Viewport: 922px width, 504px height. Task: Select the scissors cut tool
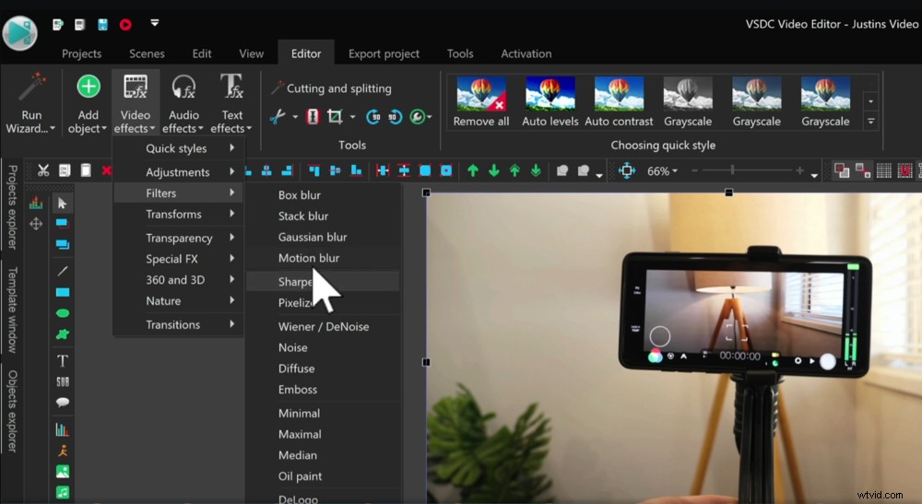click(277, 116)
